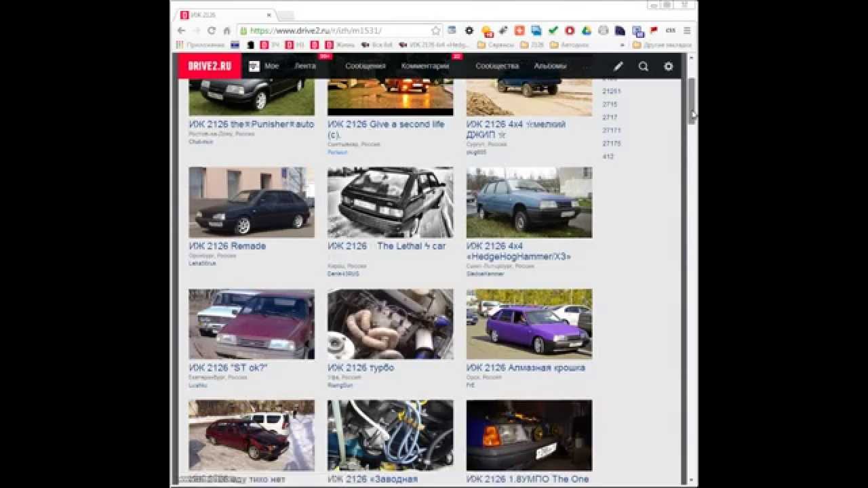868x488 pixels.
Task: Open the Мое menu item
Action: [x=271, y=66]
